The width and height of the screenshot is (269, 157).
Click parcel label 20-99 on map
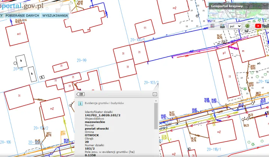[81, 60]
